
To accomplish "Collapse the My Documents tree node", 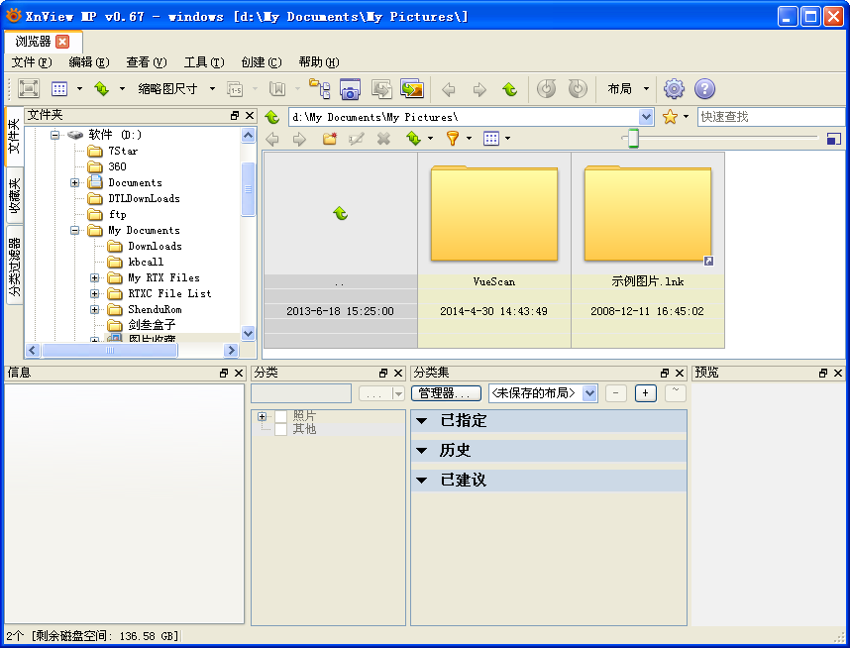I will pyautogui.click(x=75, y=231).
